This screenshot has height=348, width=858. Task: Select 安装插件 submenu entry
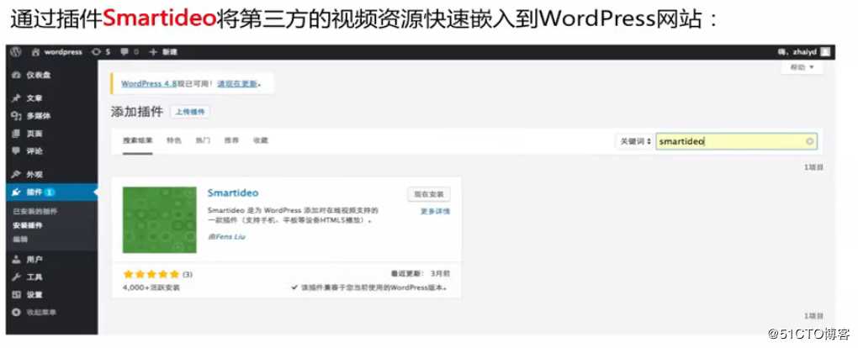(28, 225)
